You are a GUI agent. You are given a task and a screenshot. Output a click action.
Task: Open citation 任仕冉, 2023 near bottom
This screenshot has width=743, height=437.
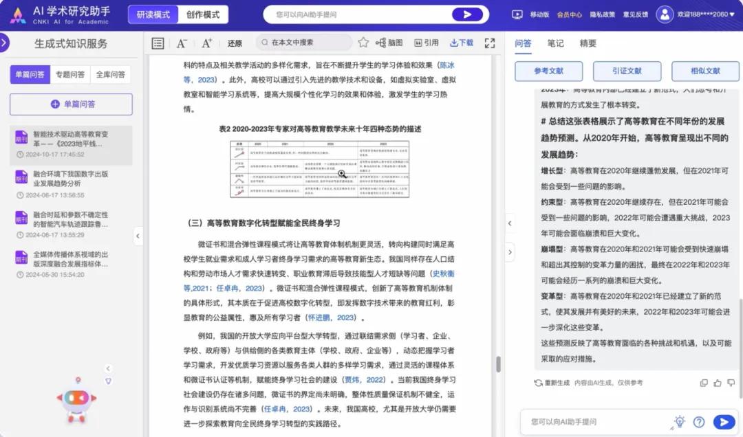[287, 409]
